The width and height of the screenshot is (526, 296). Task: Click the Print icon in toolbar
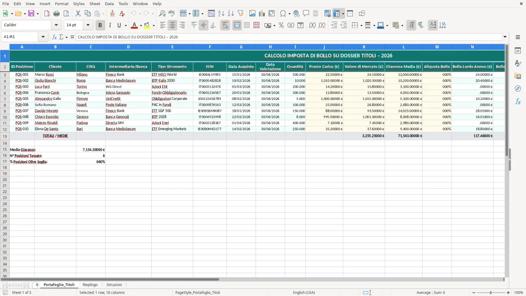[57, 14]
